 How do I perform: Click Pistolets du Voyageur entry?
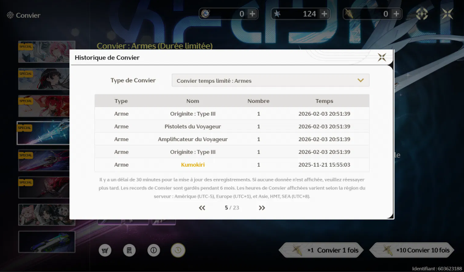192,126
